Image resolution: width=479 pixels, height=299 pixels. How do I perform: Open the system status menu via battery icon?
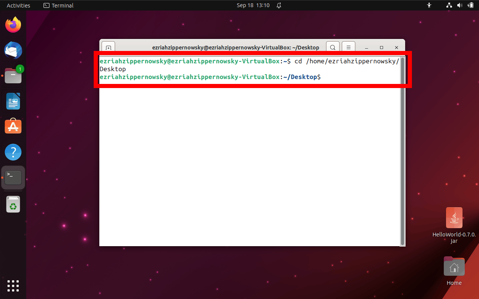point(472,5)
